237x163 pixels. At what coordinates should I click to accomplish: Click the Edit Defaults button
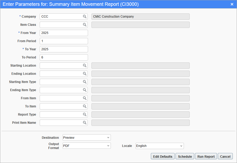pyautogui.click(x=162, y=156)
